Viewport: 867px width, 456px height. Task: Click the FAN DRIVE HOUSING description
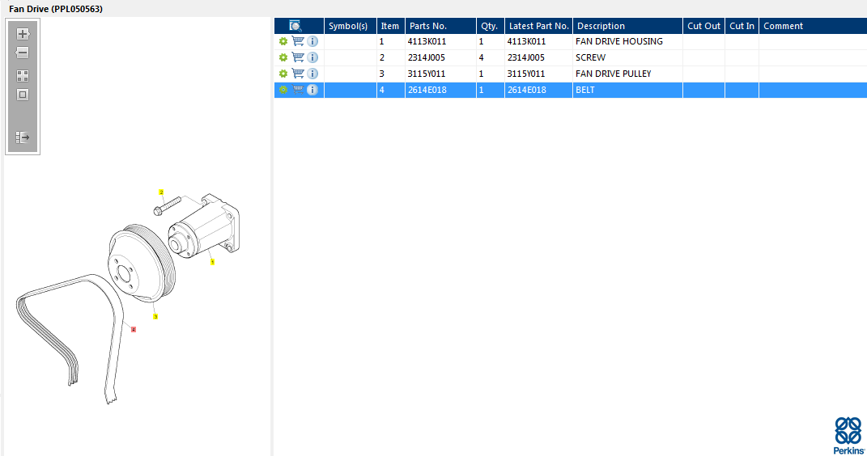pyautogui.click(x=618, y=41)
